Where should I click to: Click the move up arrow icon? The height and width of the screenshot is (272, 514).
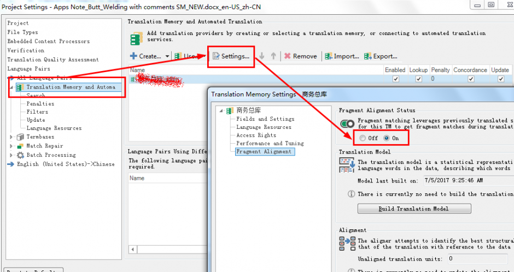273,56
